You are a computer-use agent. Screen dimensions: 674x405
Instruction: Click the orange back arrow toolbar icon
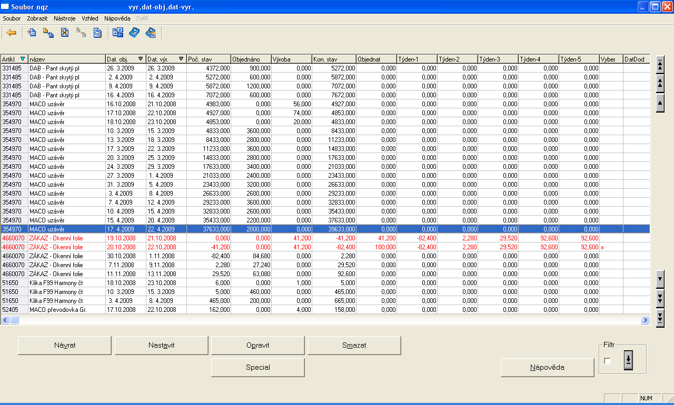(x=11, y=33)
